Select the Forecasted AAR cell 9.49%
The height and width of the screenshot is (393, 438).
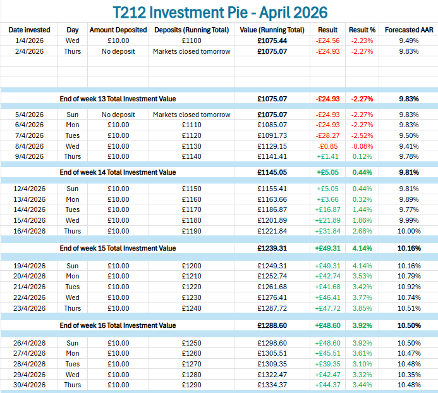[409, 41]
